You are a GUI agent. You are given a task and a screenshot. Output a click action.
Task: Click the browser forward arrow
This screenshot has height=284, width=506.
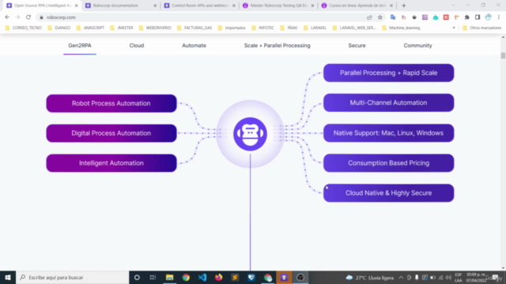point(17,17)
